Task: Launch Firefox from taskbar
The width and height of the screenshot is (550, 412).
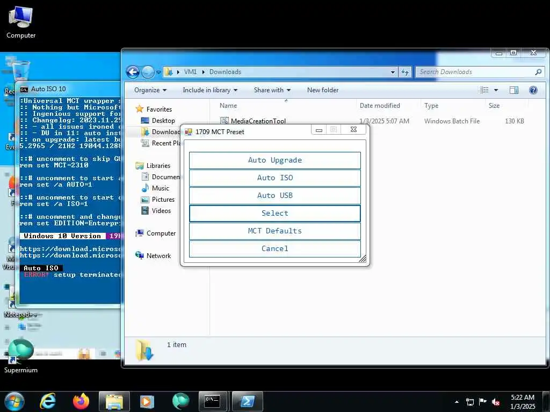Action: 81,401
